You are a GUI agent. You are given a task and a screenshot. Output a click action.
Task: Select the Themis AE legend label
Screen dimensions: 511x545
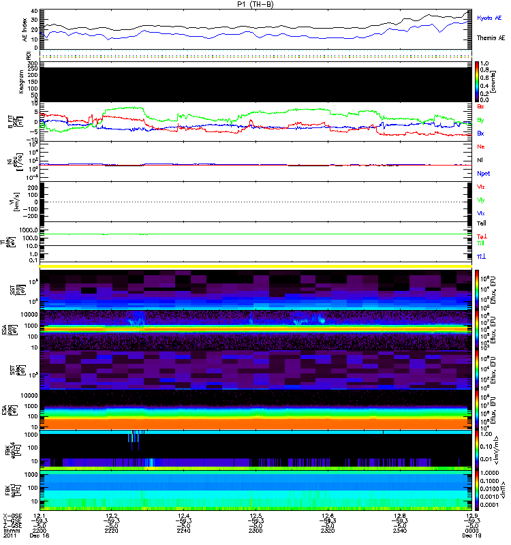point(491,38)
